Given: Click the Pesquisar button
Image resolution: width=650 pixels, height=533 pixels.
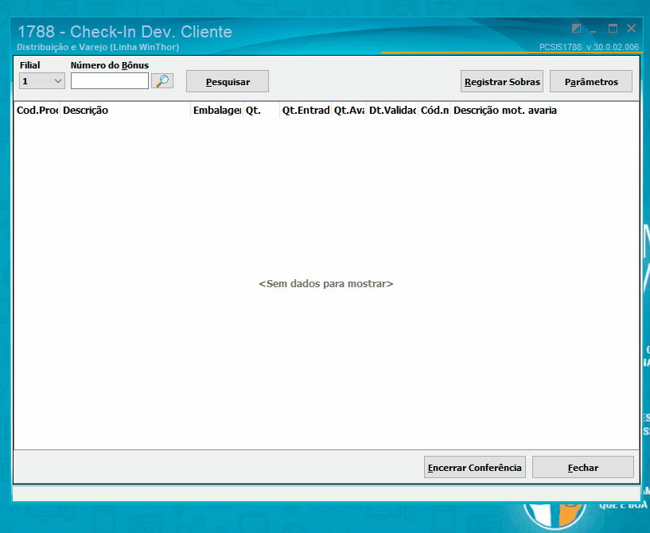Looking at the screenshot, I should (228, 81).
